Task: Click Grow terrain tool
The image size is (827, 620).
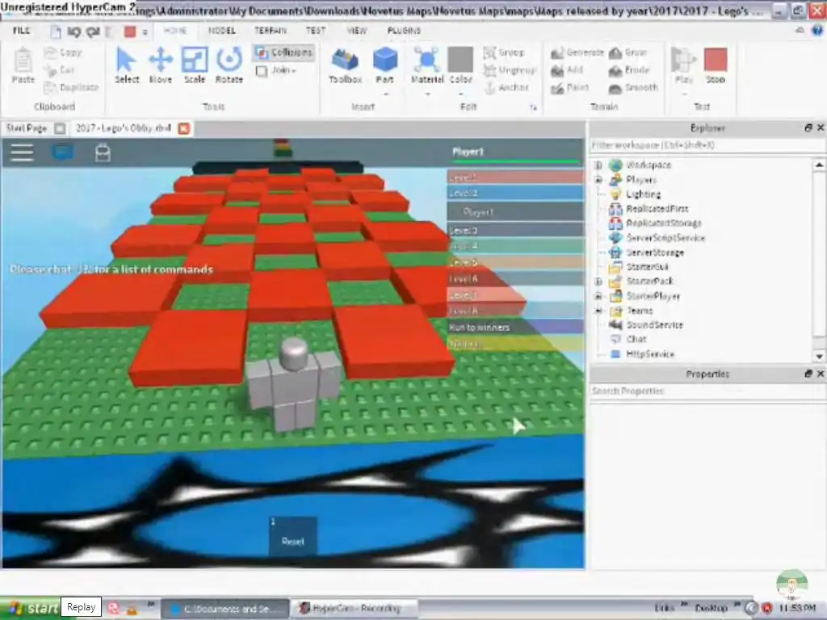Action: pyautogui.click(x=628, y=52)
